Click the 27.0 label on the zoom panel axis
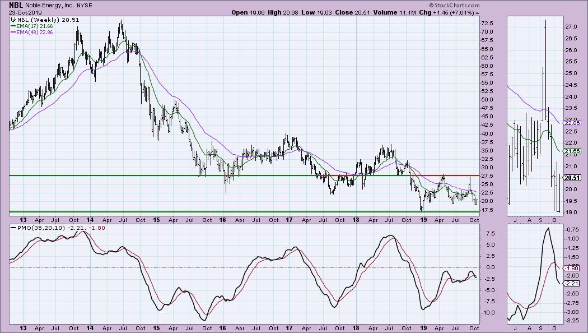 [x=571, y=27]
